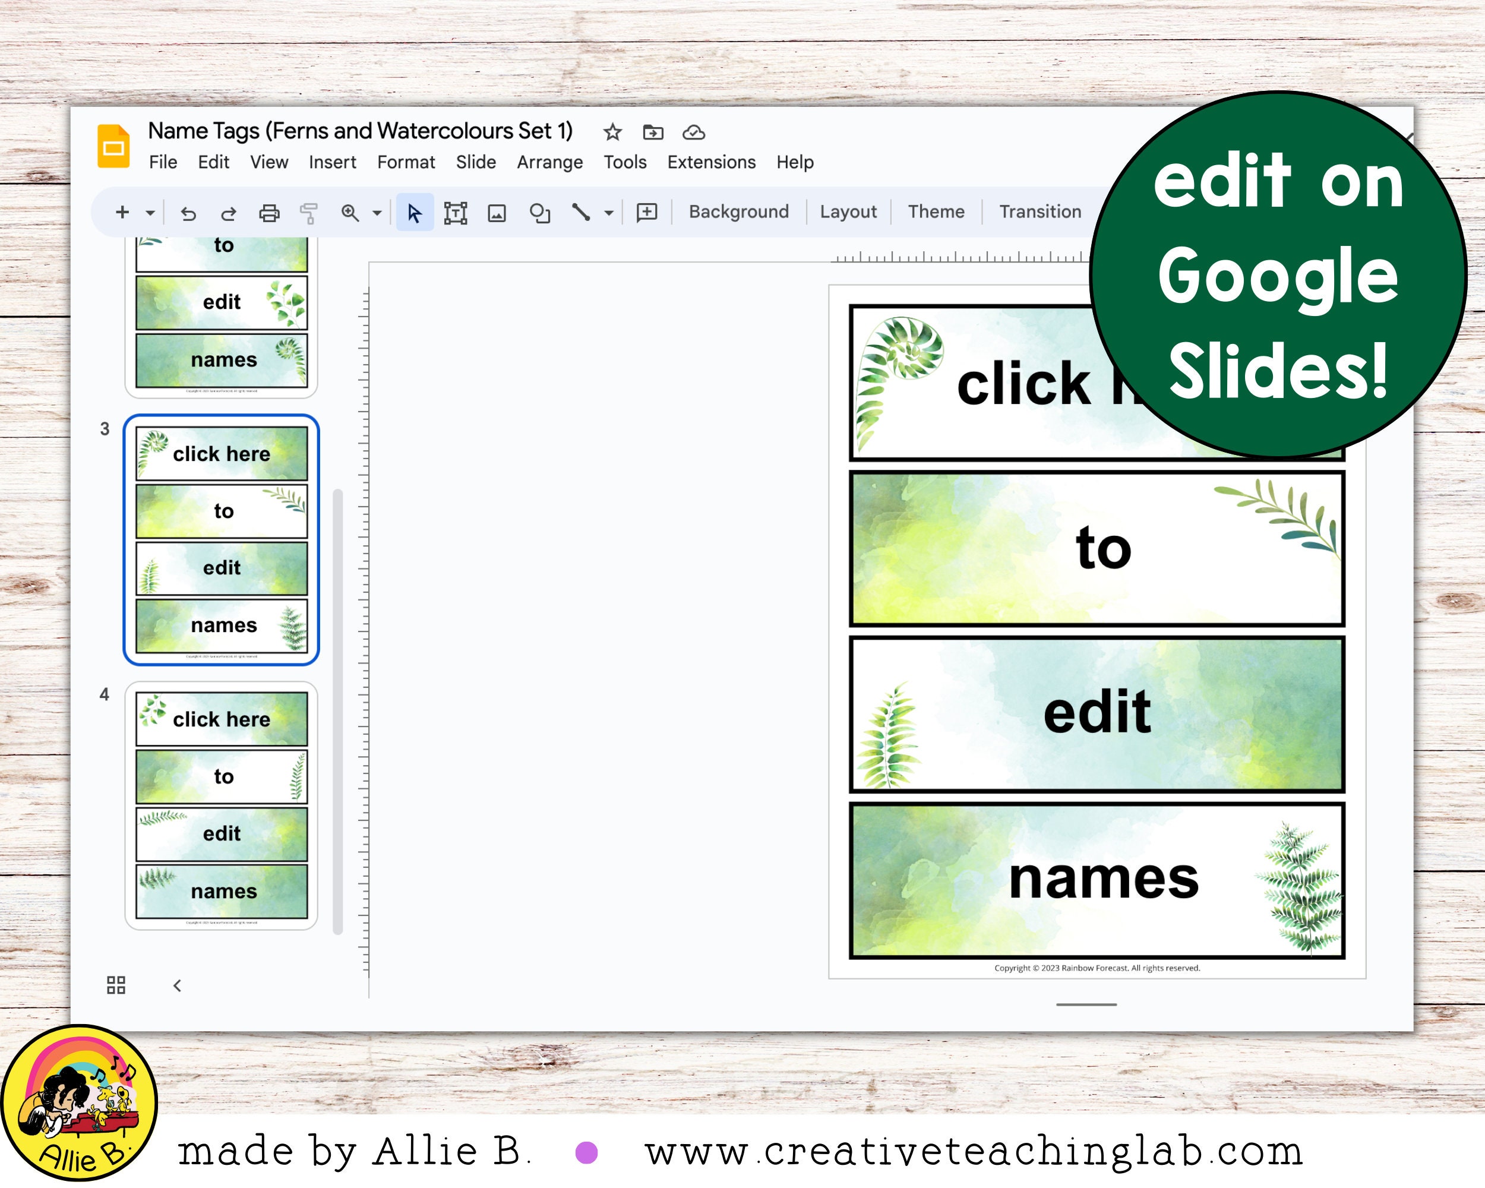Print the presentation
Viewport: 1485px width, 1188px height.
click(x=270, y=213)
